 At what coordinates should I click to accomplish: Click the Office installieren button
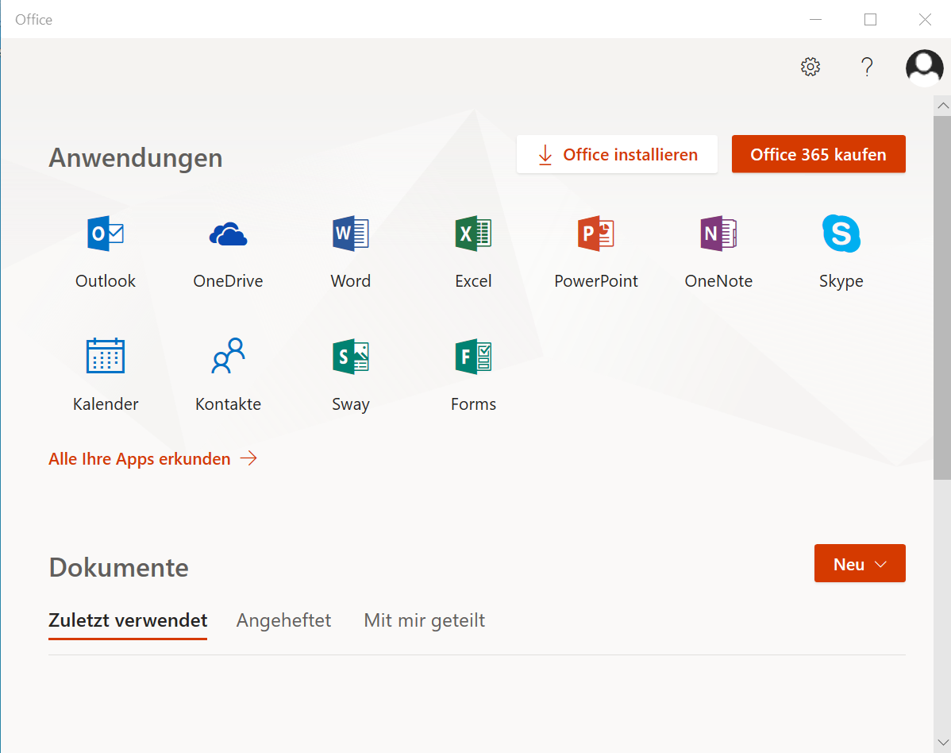click(x=617, y=155)
